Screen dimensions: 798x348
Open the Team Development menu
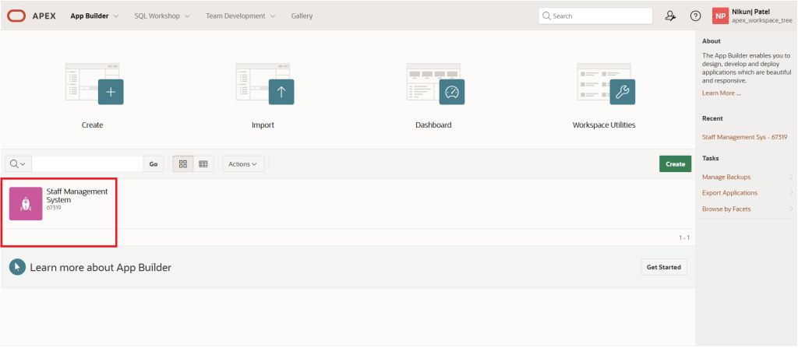click(240, 16)
